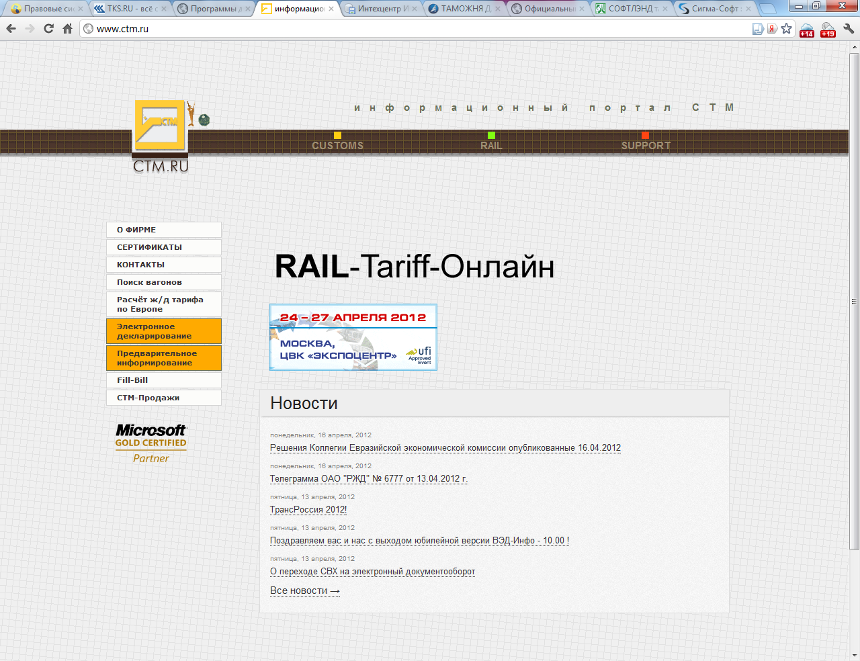Open the extension with +19 badge
Screen dimensions: 860x661
coord(828,29)
